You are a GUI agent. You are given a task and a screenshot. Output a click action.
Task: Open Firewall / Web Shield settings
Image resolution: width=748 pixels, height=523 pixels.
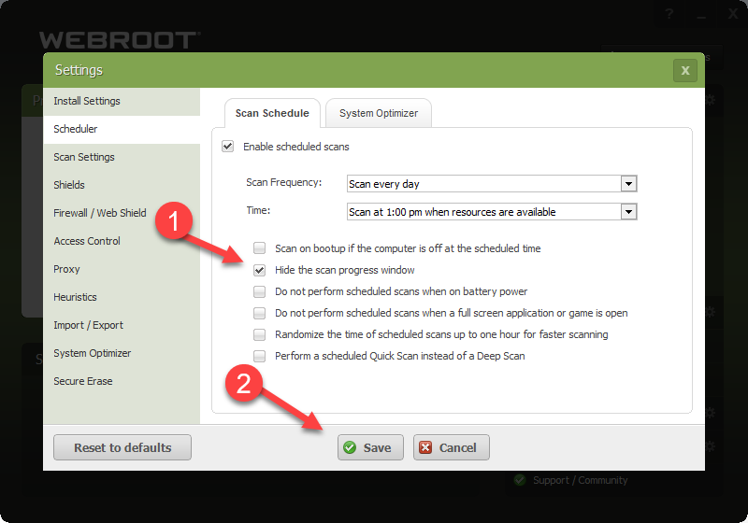click(122, 213)
